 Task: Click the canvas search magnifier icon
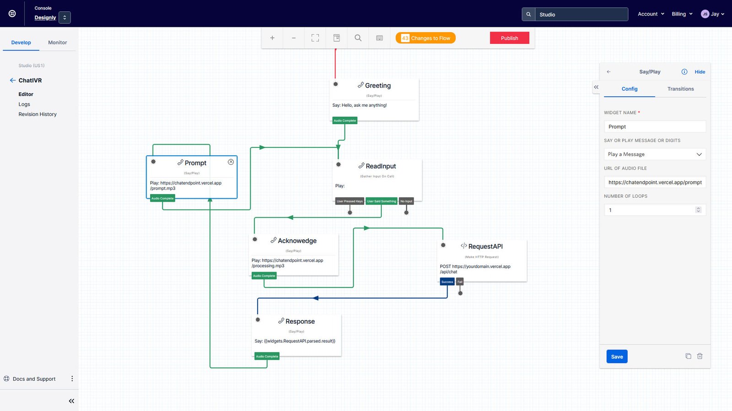(358, 38)
